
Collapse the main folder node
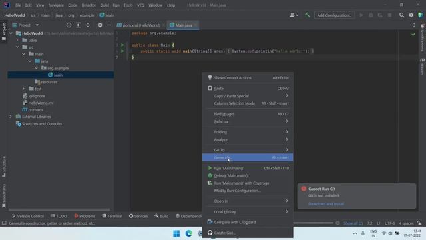point(24,54)
